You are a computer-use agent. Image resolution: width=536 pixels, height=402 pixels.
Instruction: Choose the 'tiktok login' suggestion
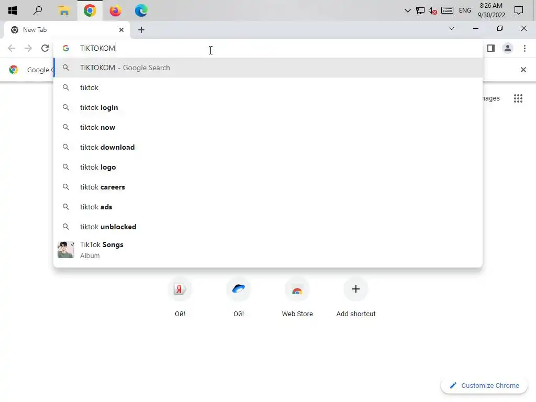[x=268, y=107]
